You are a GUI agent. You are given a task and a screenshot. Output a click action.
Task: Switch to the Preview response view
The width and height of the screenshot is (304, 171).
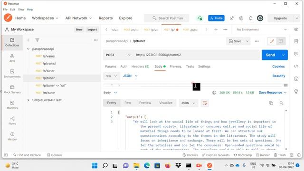point(145,103)
